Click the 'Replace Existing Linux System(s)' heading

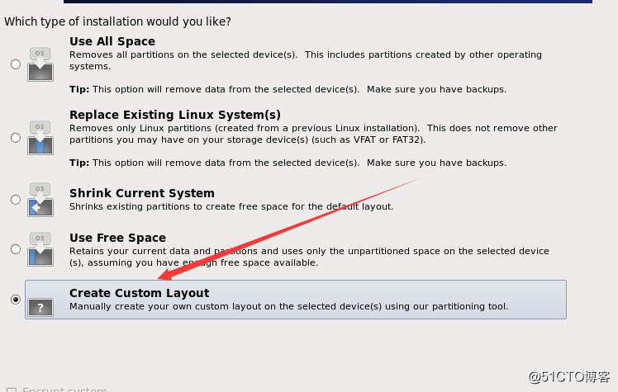(175, 115)
